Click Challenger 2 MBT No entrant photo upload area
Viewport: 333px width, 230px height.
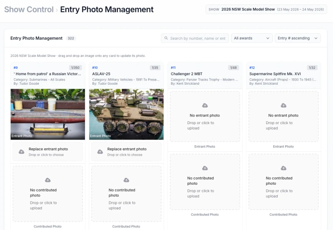coord(205,117)
